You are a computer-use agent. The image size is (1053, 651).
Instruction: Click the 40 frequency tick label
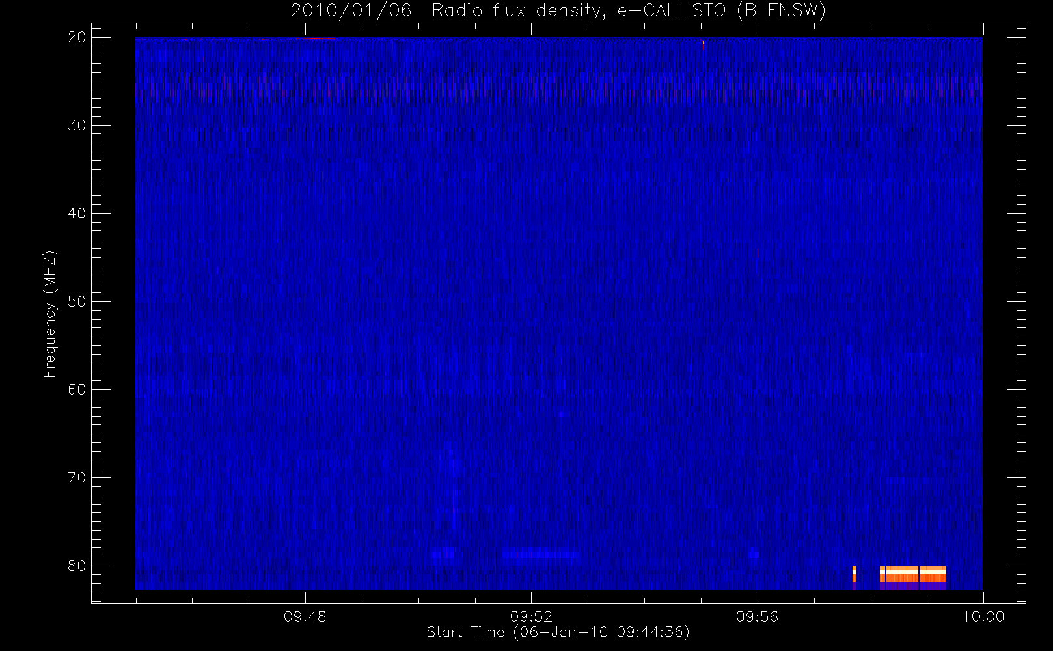click(x=77, y=213)
